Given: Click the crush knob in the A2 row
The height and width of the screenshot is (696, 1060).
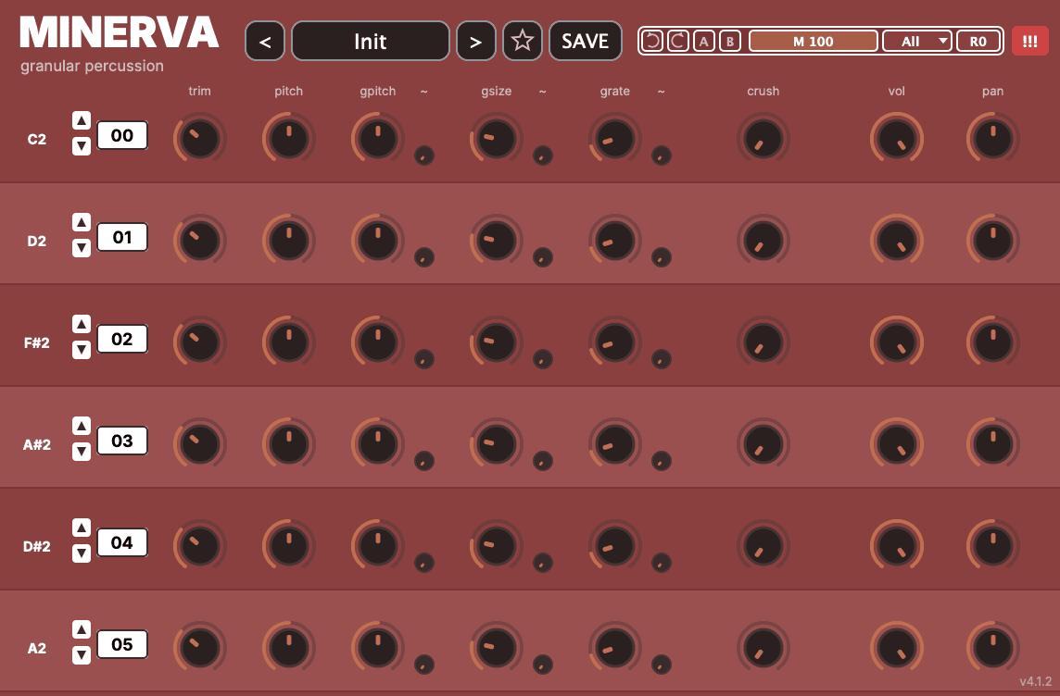Looking at the screenshot, I should [763, 649].
